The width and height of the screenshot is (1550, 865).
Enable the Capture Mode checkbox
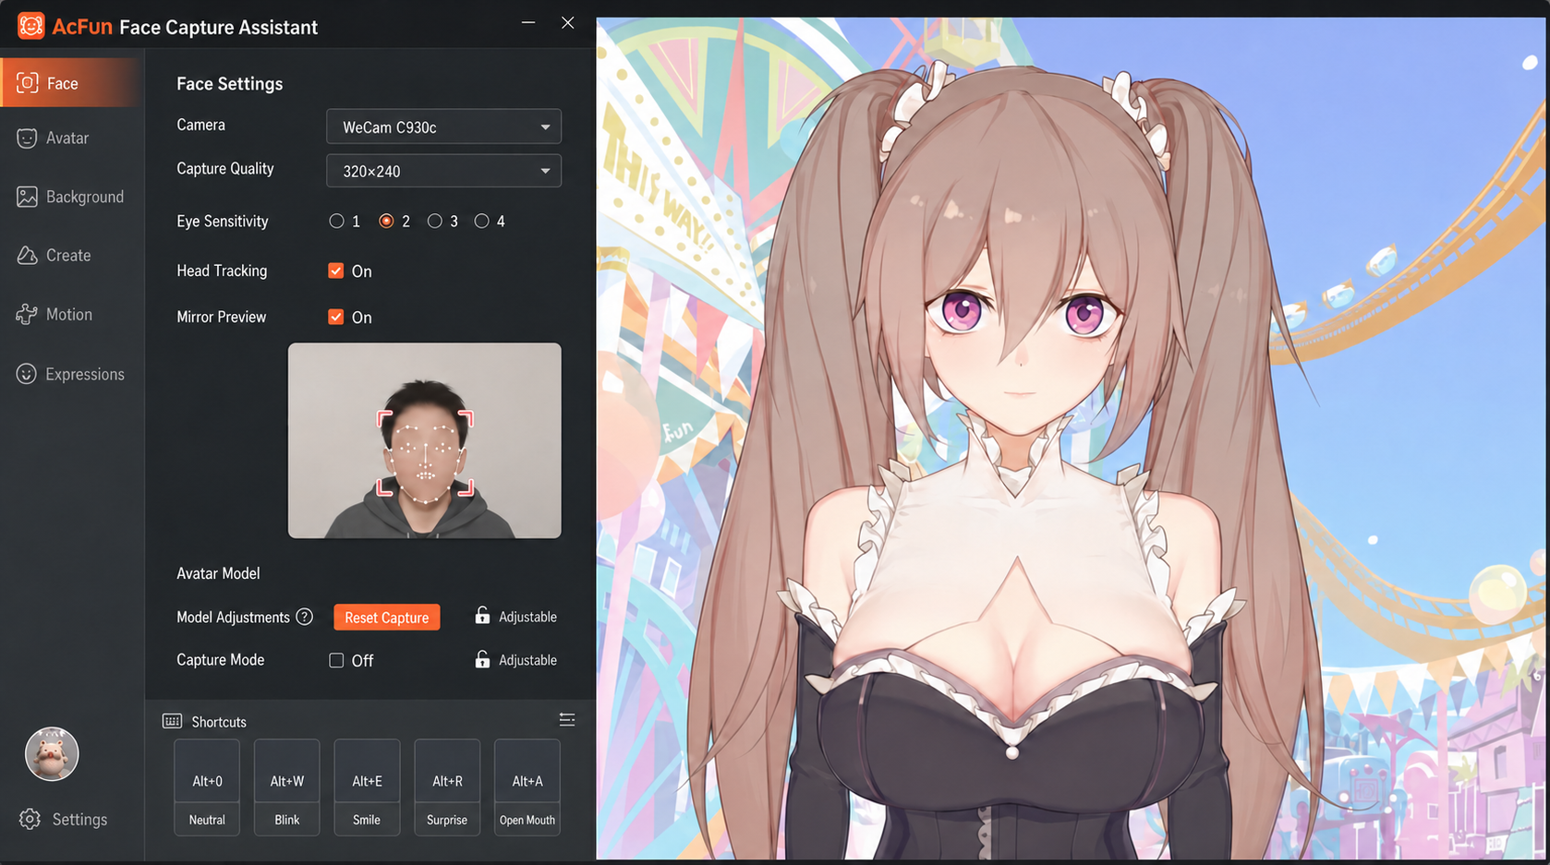tap(336, 660)
